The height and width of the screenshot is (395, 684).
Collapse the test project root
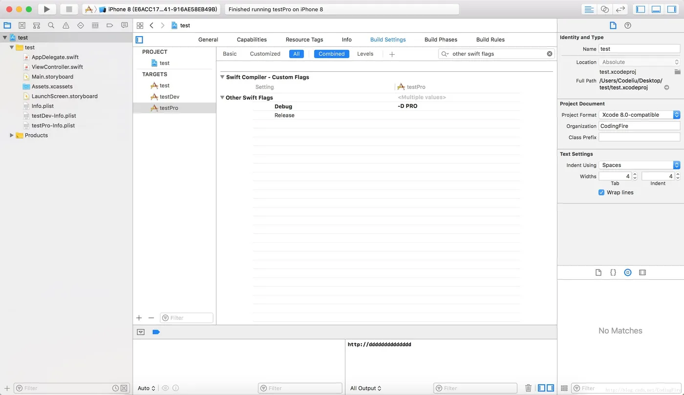point(5,38)
